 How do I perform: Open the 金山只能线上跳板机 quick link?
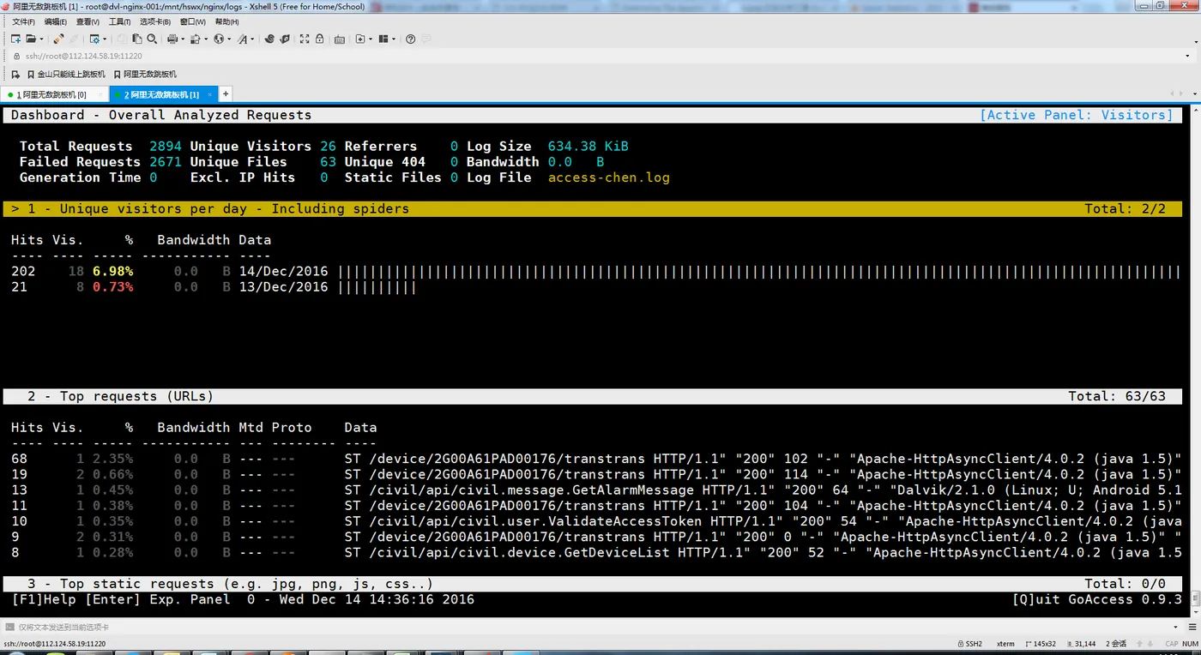[x=66, y=75]
